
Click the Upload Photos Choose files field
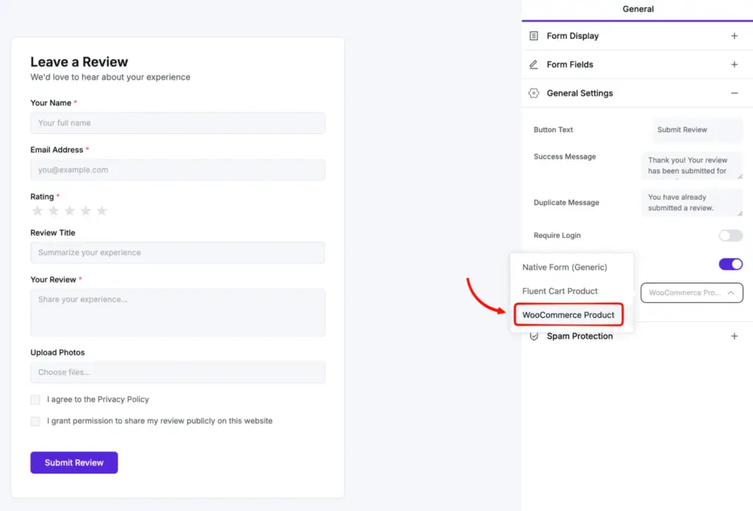coord(178,372)
